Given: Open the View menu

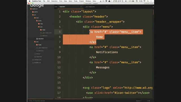Looking at the screenshot, I should [x=65, y=1].
